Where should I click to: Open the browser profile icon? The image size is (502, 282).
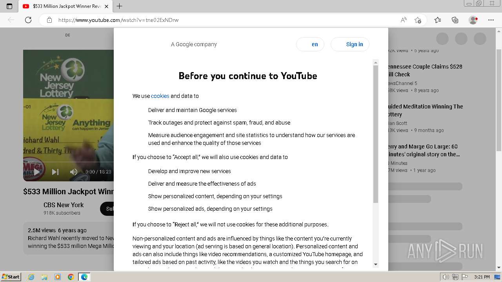tap(473, 20)
